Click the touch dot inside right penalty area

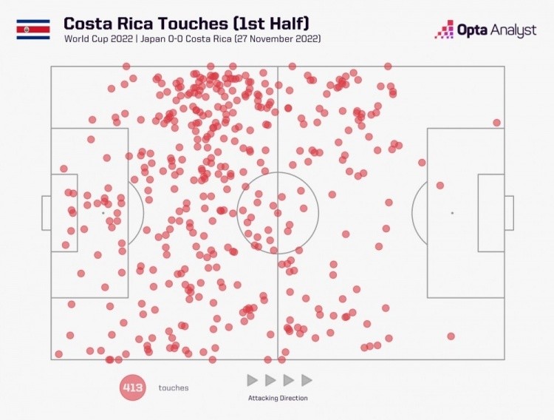click(x=440, y=186)
